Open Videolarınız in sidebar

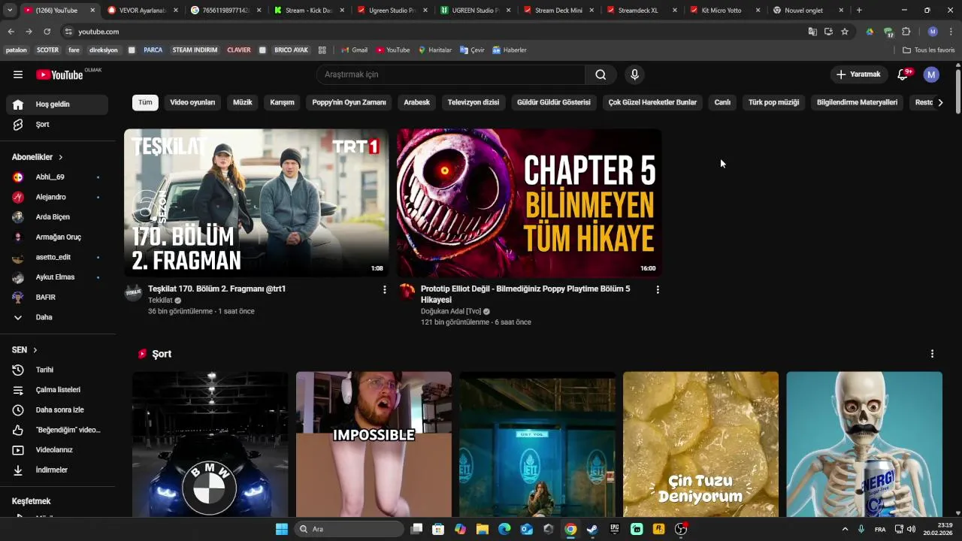57,450
